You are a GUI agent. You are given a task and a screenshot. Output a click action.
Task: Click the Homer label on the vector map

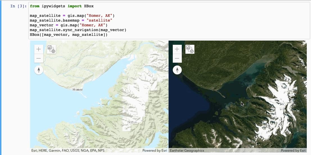[78, 90]
